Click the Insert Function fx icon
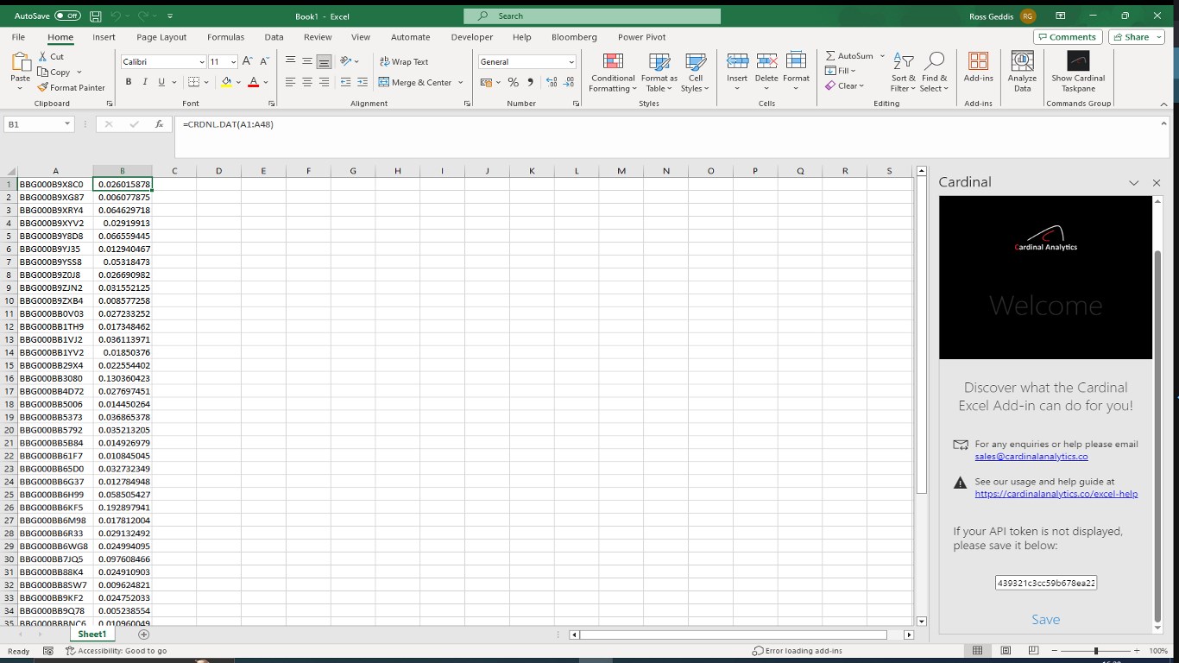The width and height of the screenshot is (1179, 663). pos(159,124)
